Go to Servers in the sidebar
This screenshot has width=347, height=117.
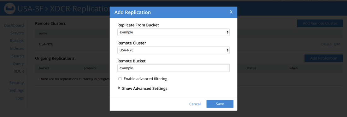click(x=17, y=33)
